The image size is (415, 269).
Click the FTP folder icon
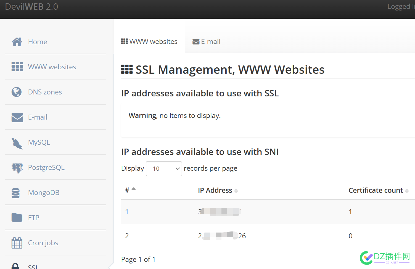pos(17,217)
